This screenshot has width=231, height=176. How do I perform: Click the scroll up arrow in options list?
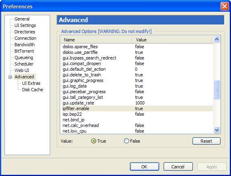217,39
